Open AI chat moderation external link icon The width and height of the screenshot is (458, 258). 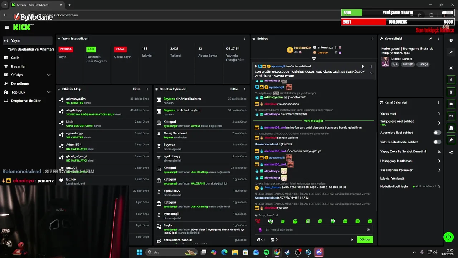[x=439, y=152]
